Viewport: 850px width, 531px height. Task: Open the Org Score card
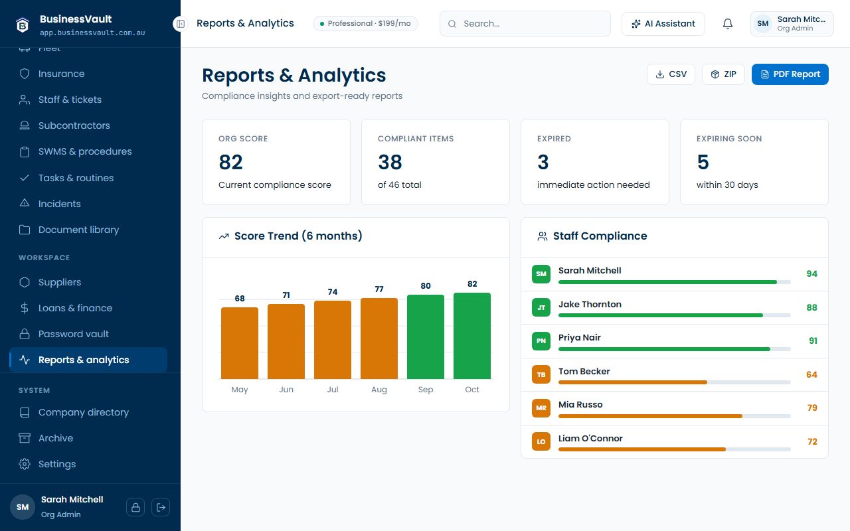click(x=276, y=162)
